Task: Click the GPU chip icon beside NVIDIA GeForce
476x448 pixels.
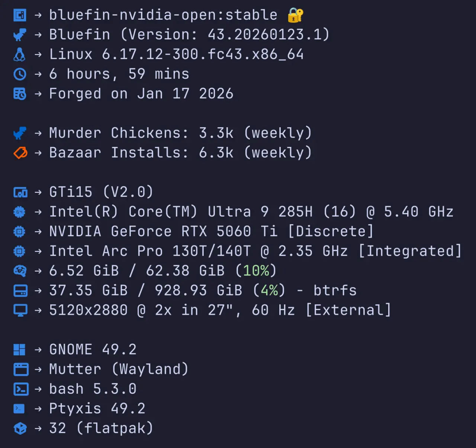Action: point(19,232)
